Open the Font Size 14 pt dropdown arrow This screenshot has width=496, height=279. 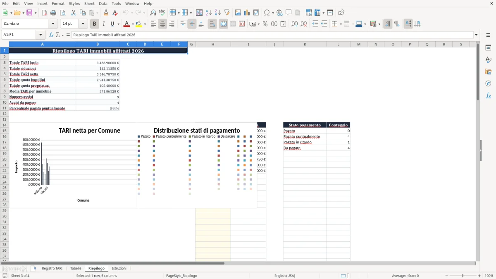83,24
